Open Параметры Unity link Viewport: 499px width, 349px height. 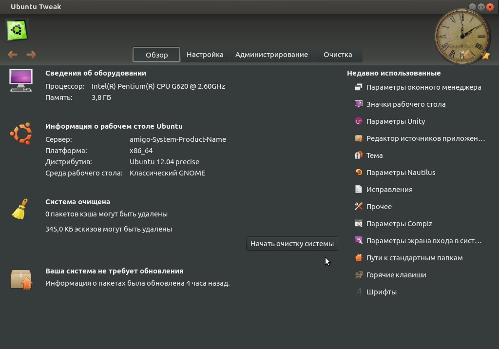pyautogui.click(x=396, y=121)
